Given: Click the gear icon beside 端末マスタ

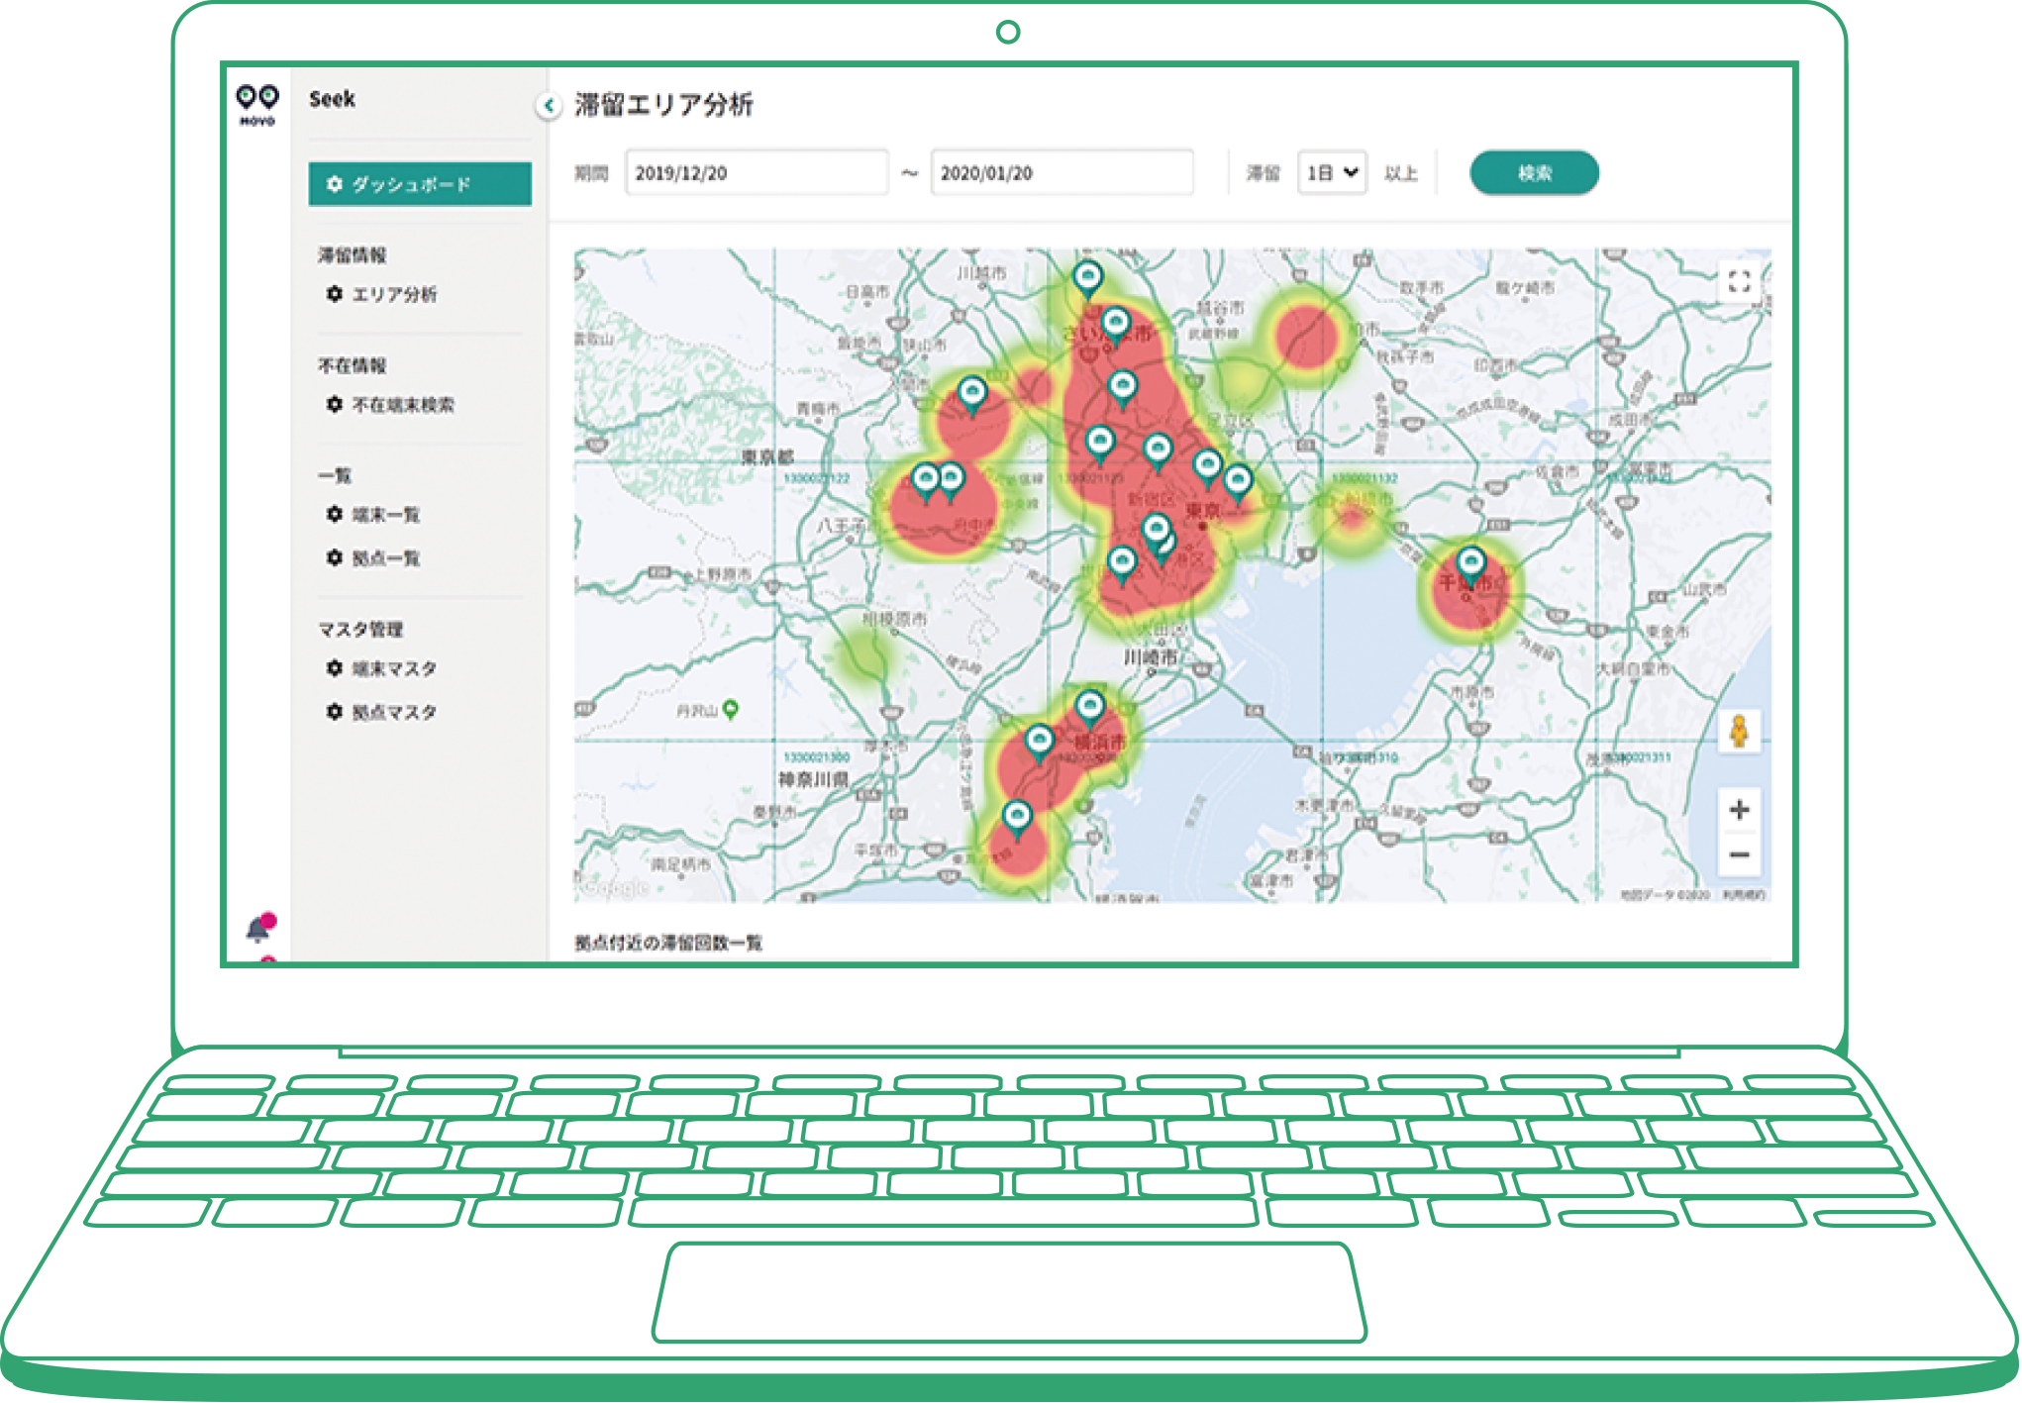Looking at the screenshot, I should point(335,668).
